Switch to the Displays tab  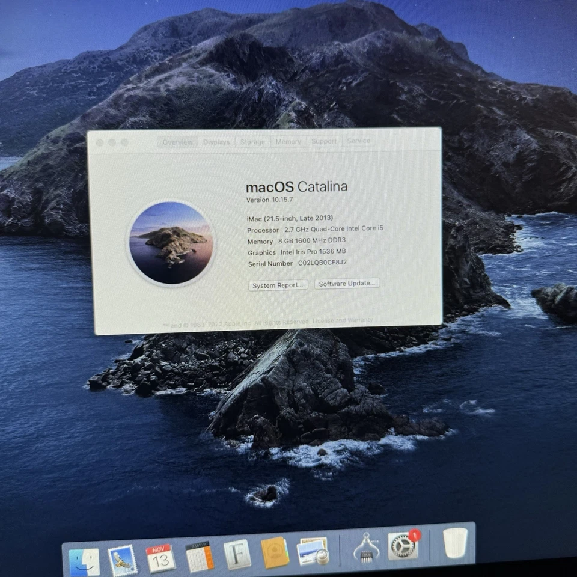point(216,142)
